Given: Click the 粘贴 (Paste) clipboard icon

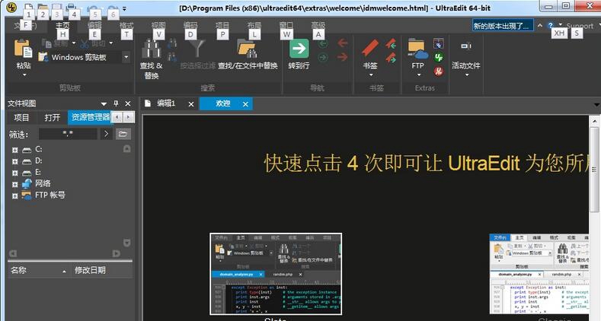Looking at the screenshot, I should coord(24,49).
